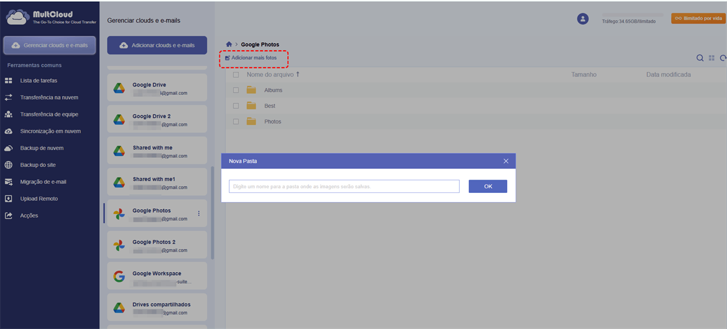Viewport: 727px width, 329px height.
Task: Open Transferência de equipe
Action: (49, 114)
